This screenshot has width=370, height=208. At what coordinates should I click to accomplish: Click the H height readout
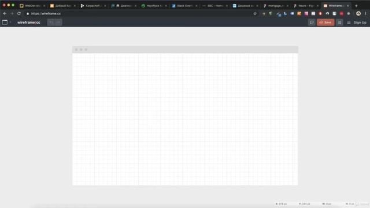click(350, 204)
